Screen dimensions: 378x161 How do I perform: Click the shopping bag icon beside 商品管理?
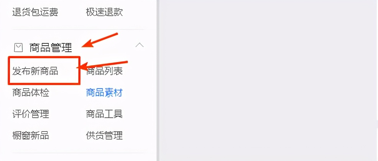coord(18,48)
